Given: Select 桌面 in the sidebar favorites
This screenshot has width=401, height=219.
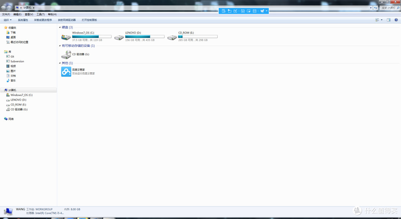Looking at the screenshot, I should 13,37.
